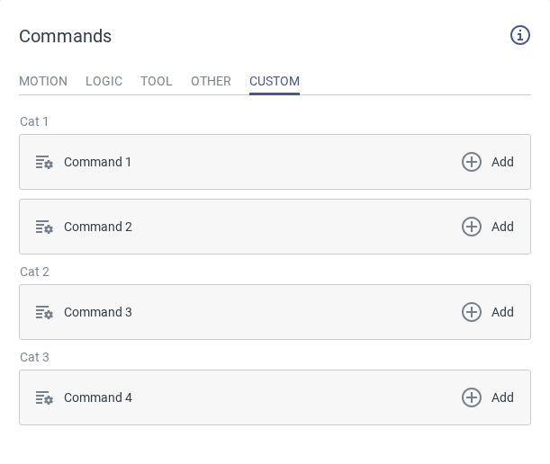Select the Command 4 name label
The height and width of the screenshot is (464, 550).
pyautogui.click(x=98, y=397)
